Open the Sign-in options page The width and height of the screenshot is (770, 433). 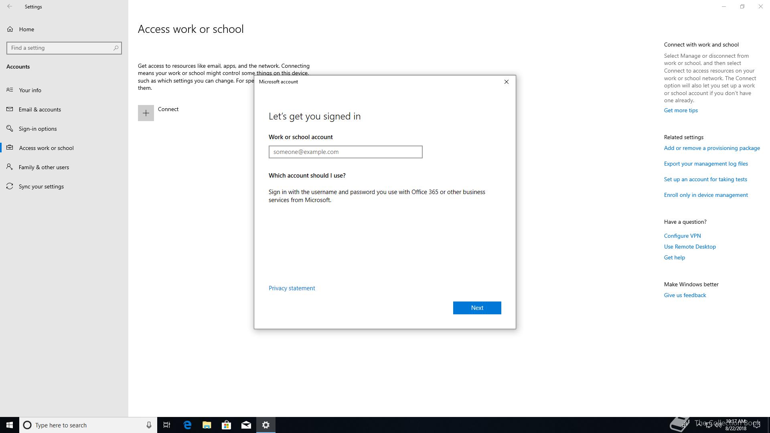(38, 129)
